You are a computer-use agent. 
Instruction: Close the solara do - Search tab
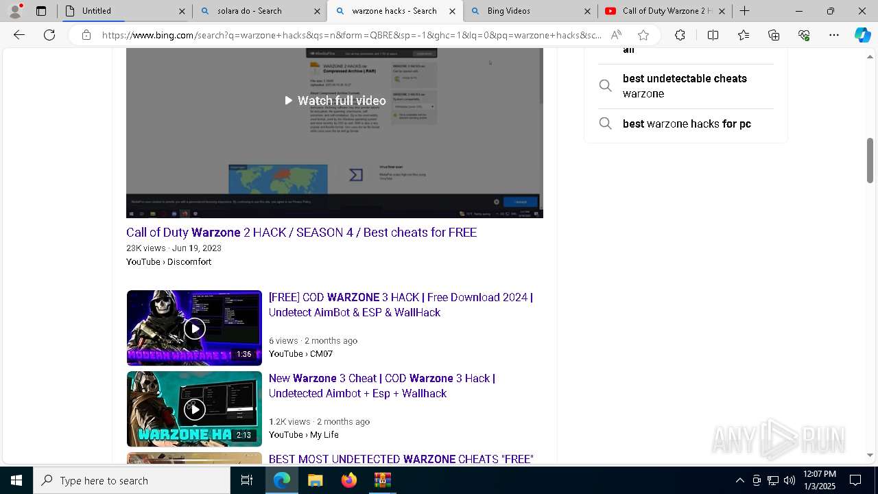pos(317,11)
